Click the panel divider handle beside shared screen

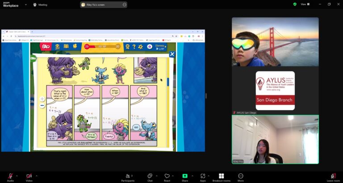coord(206,96)
